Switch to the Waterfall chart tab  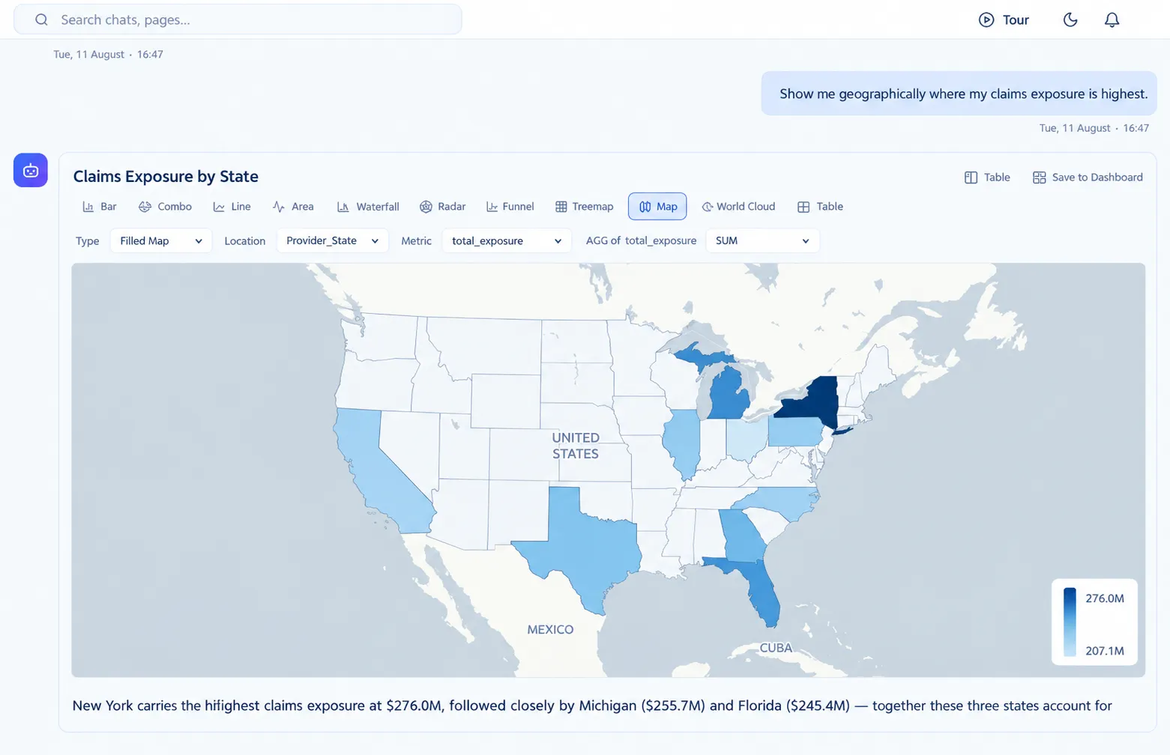[x=368, y=207]
